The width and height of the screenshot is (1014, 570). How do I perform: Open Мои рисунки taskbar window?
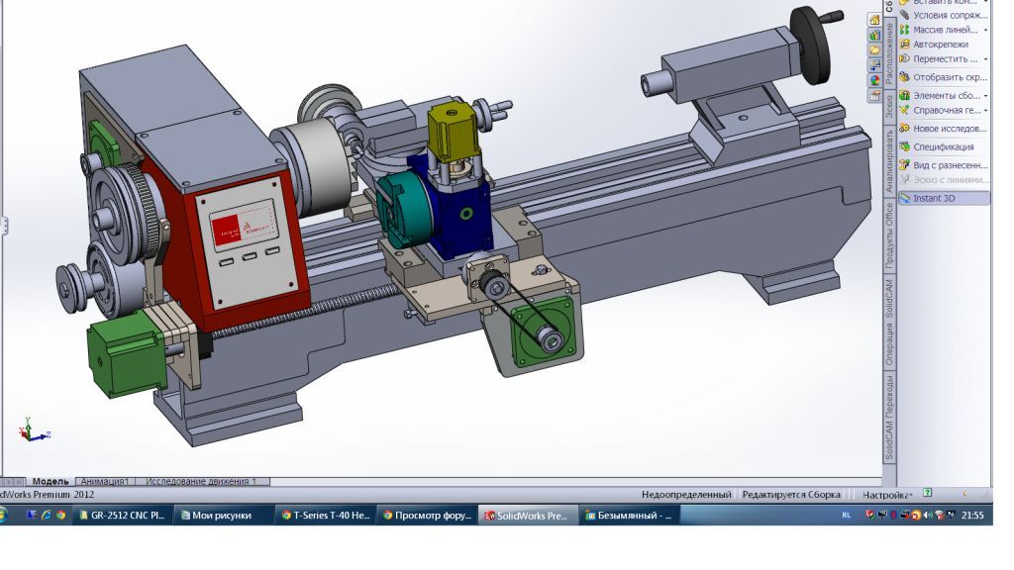click(x=223, y=515)
